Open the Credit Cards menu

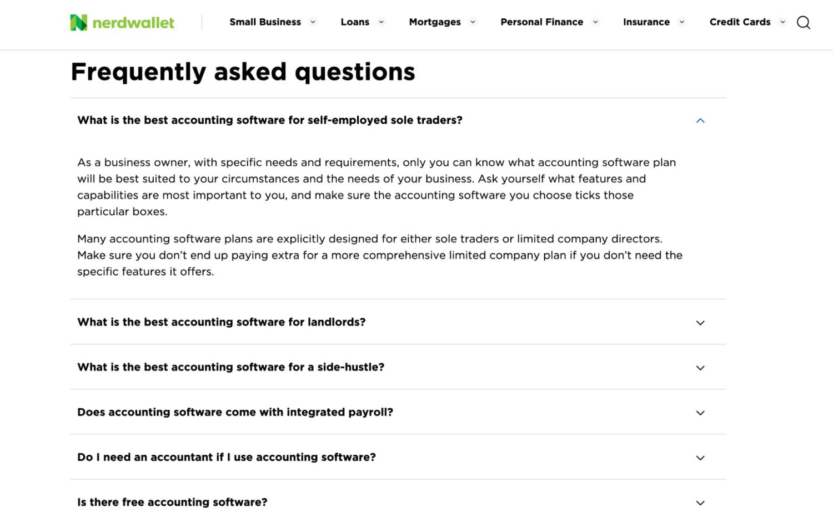point(740,22)
